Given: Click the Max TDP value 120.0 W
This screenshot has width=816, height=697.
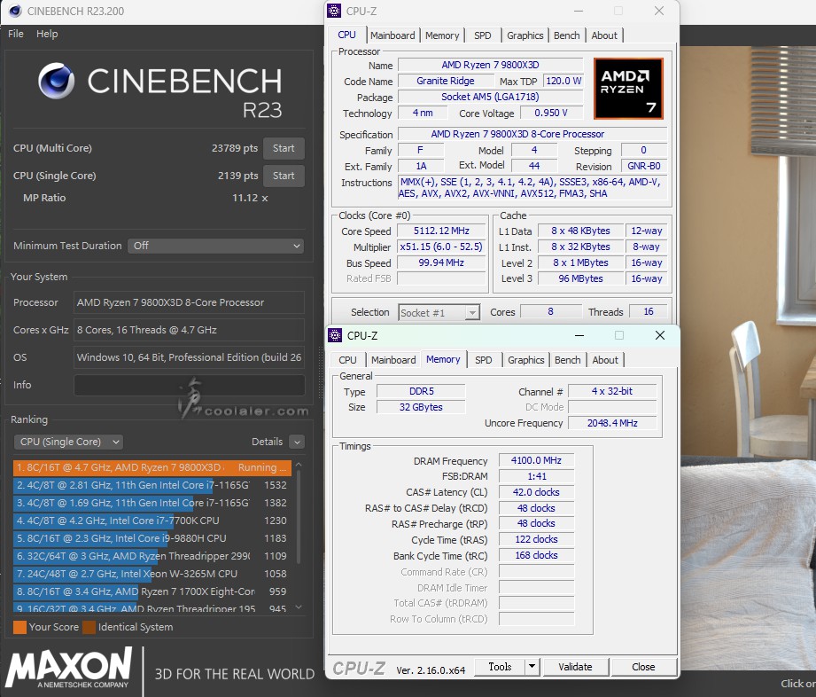Looking at the screenshot, I should tap(563, 81).
